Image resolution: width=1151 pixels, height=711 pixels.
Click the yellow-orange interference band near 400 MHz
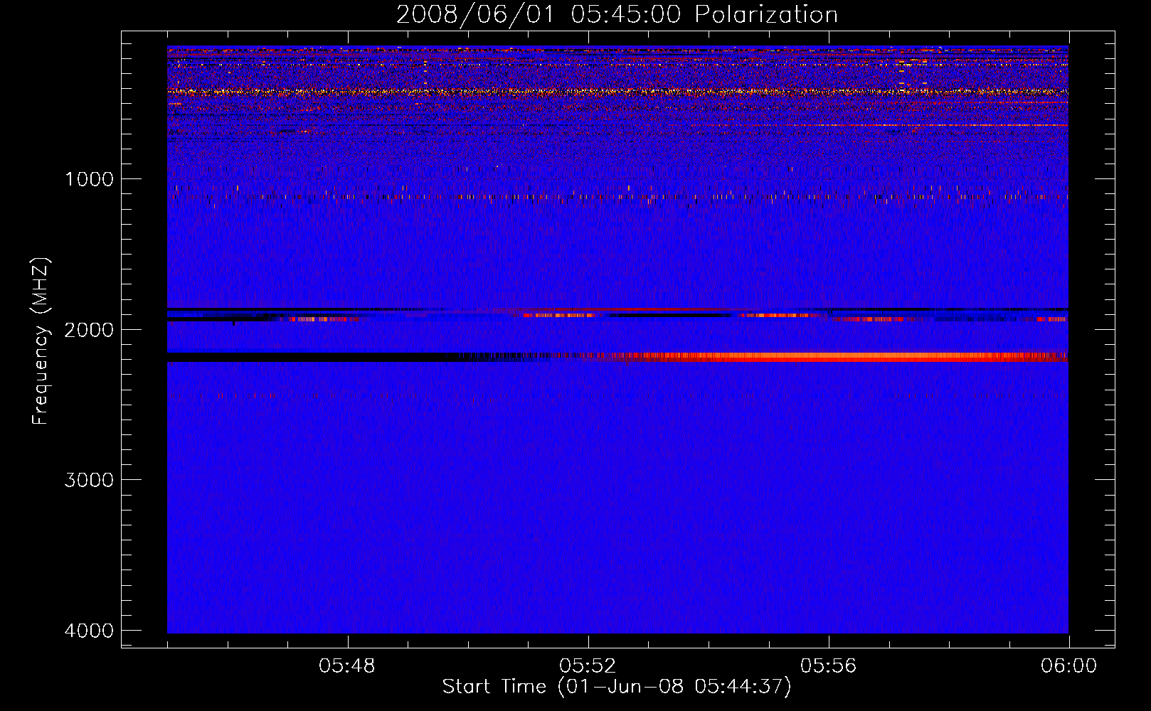pos(617,92)
